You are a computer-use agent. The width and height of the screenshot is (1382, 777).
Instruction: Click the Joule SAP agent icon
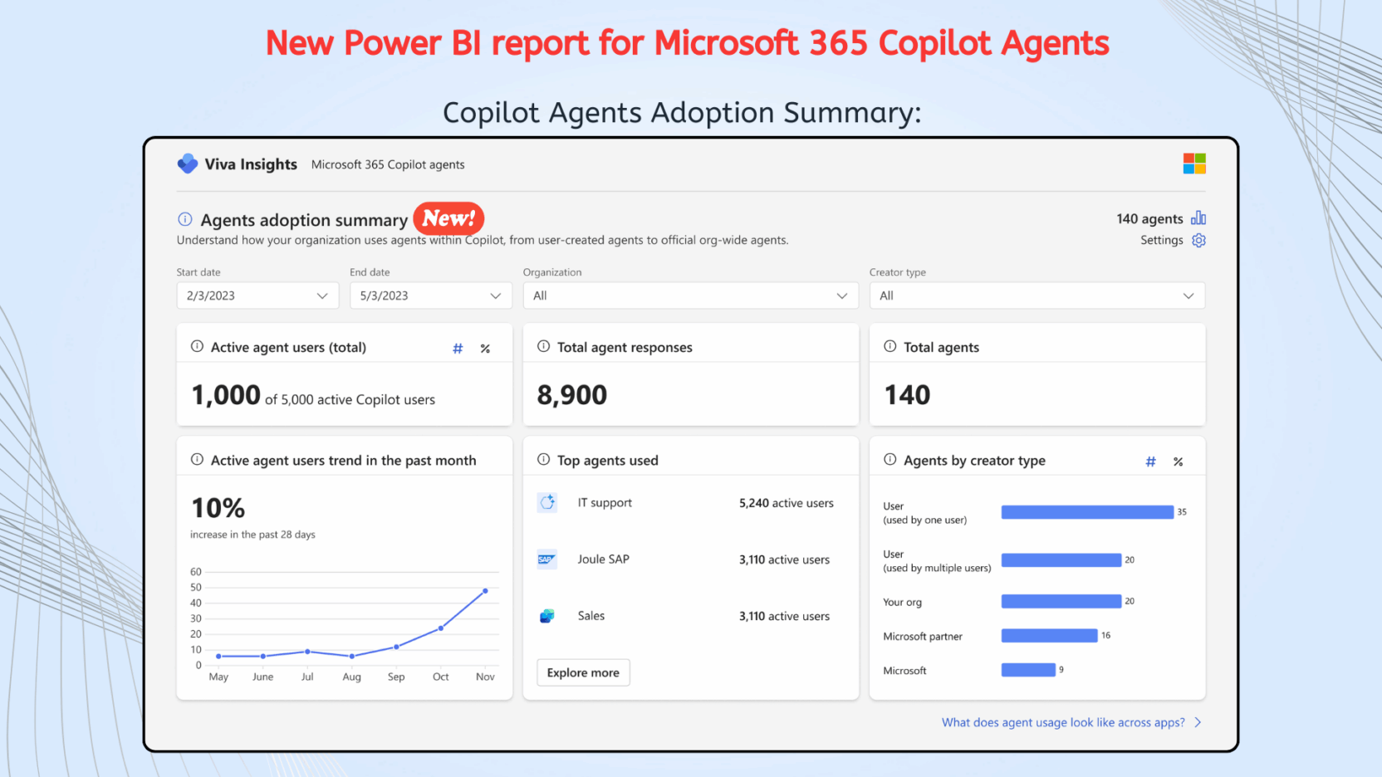coord(546,559)
